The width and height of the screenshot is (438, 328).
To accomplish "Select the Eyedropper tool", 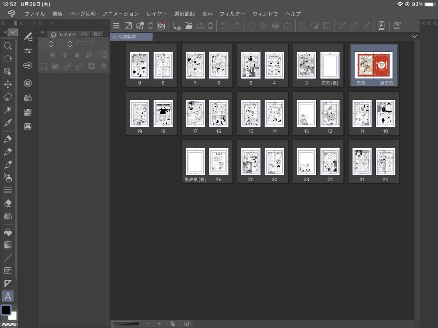I will coord(8,122).
